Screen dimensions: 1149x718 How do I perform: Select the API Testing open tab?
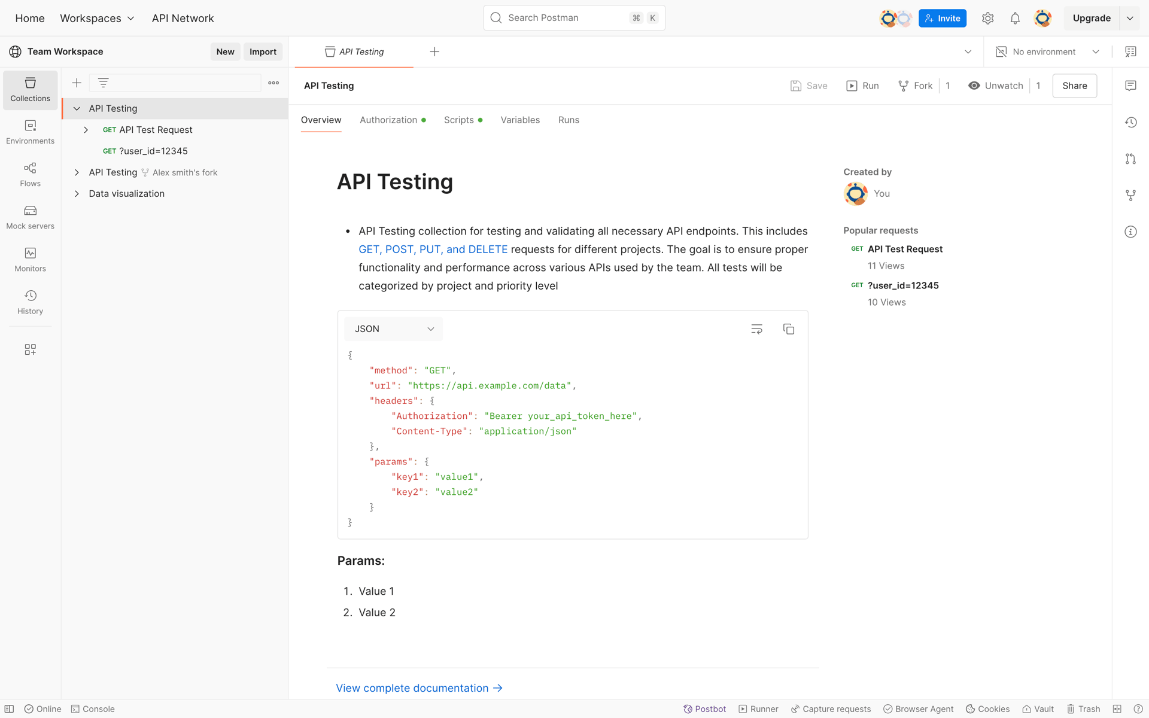(354, 52)
